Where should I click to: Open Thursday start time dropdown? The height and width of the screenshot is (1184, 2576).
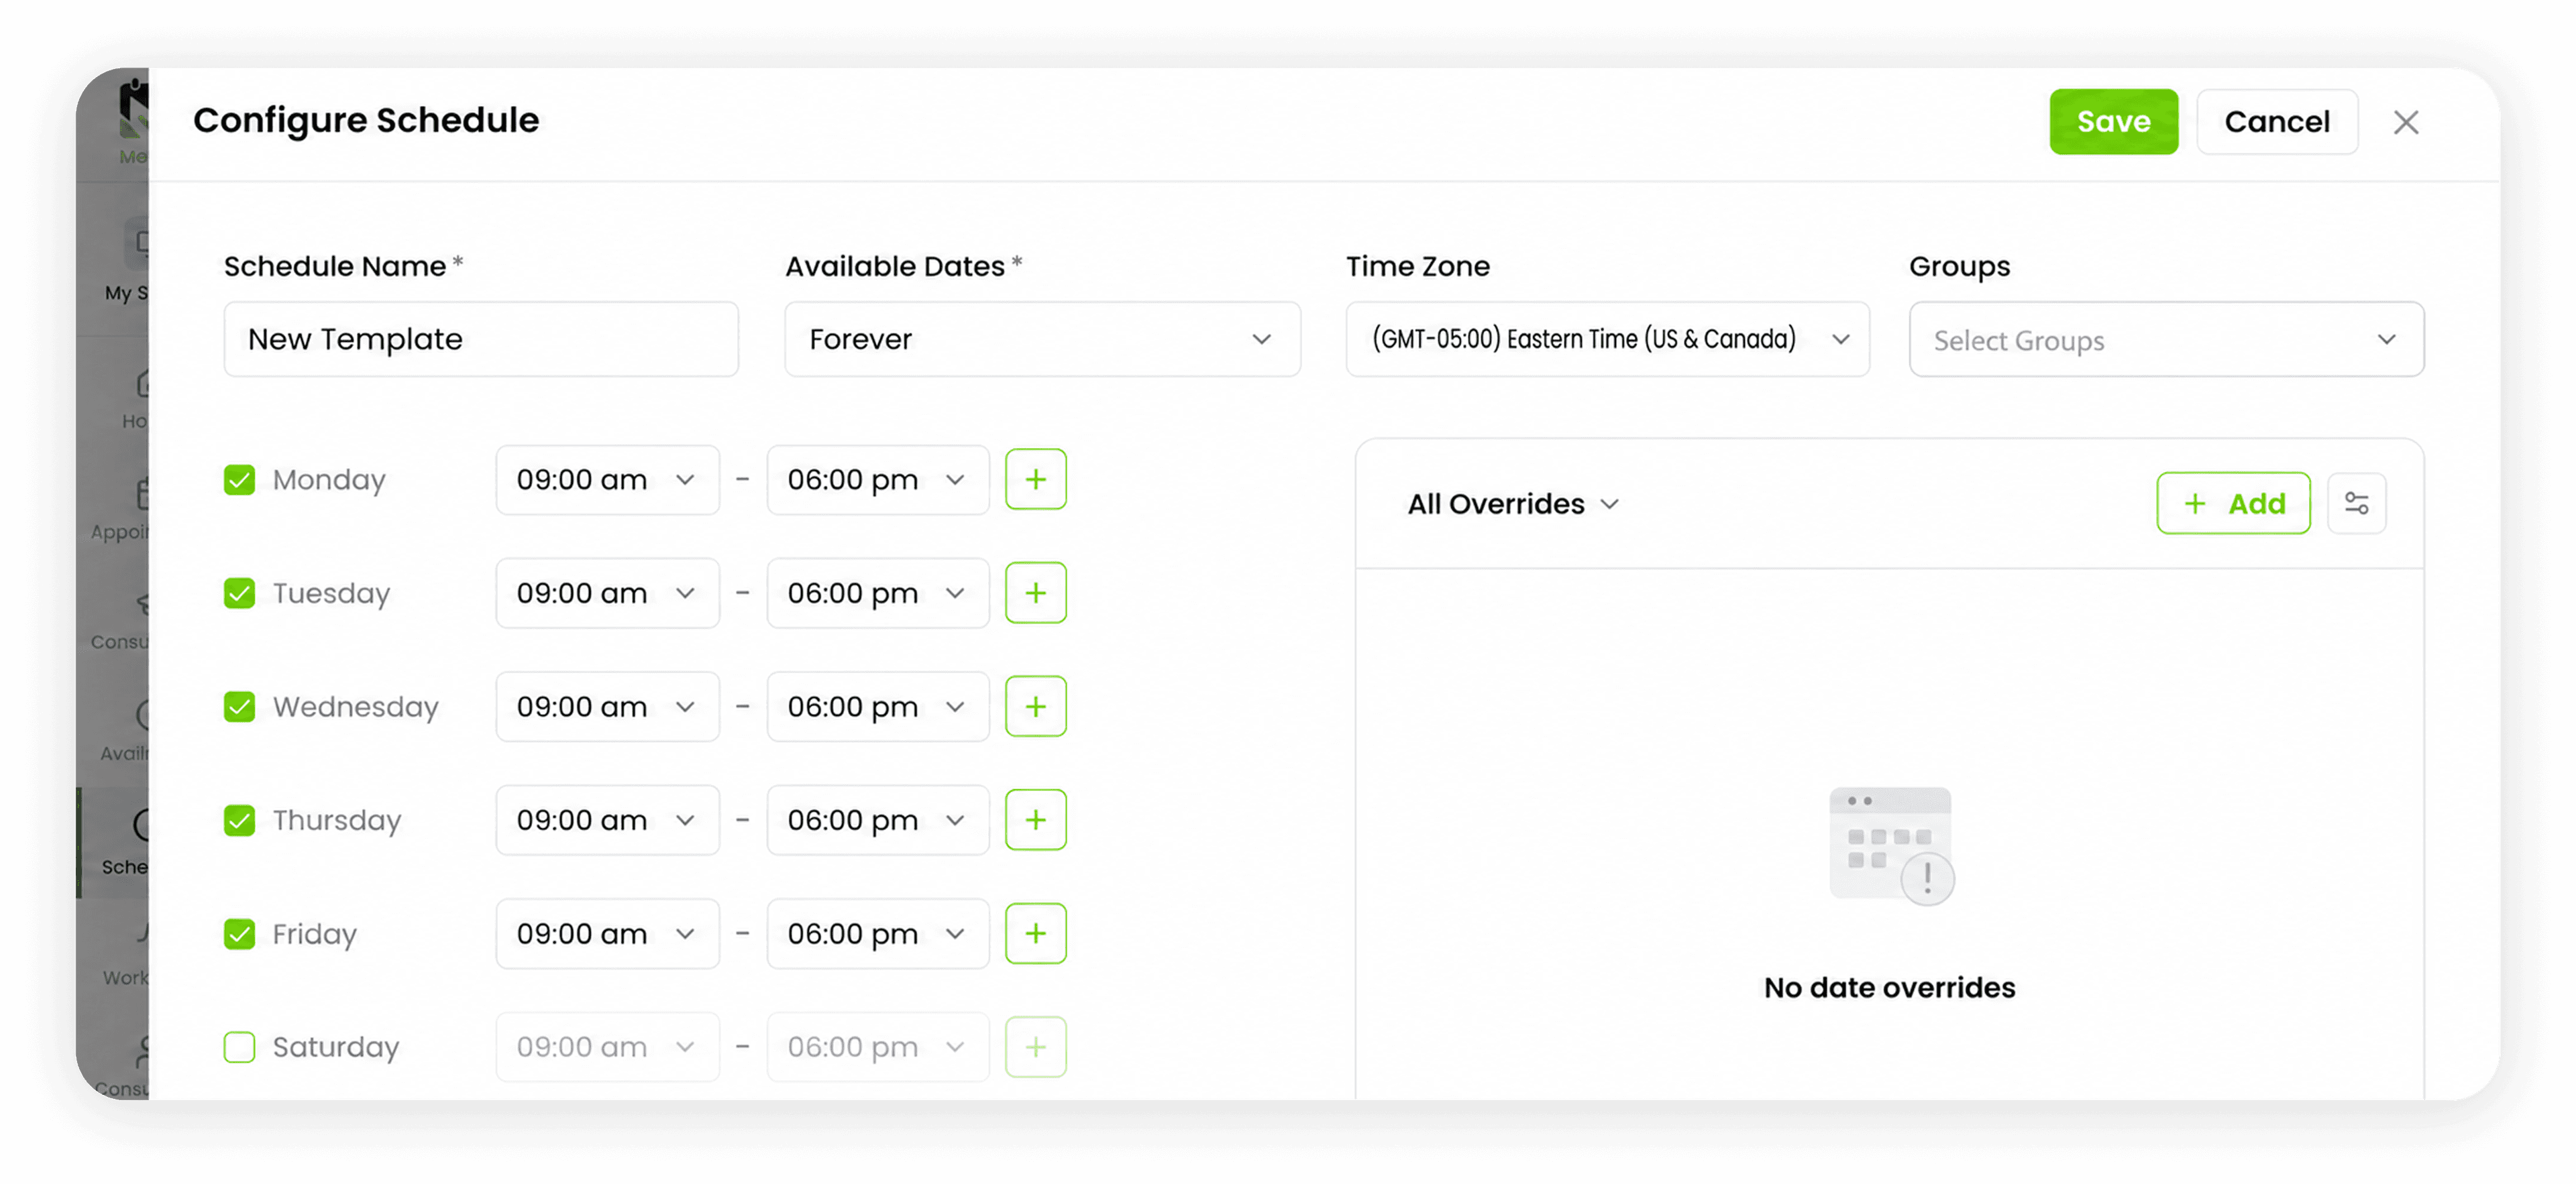point(607,819)
